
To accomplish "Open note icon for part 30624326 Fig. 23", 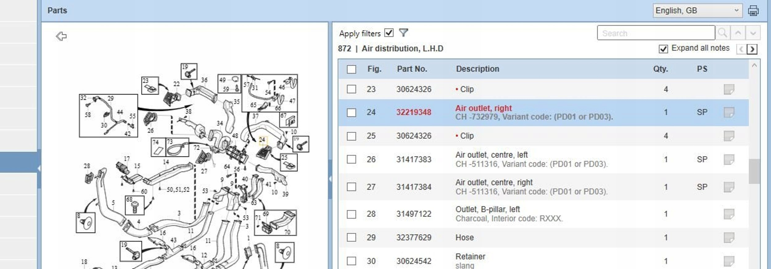I will 729,89.
